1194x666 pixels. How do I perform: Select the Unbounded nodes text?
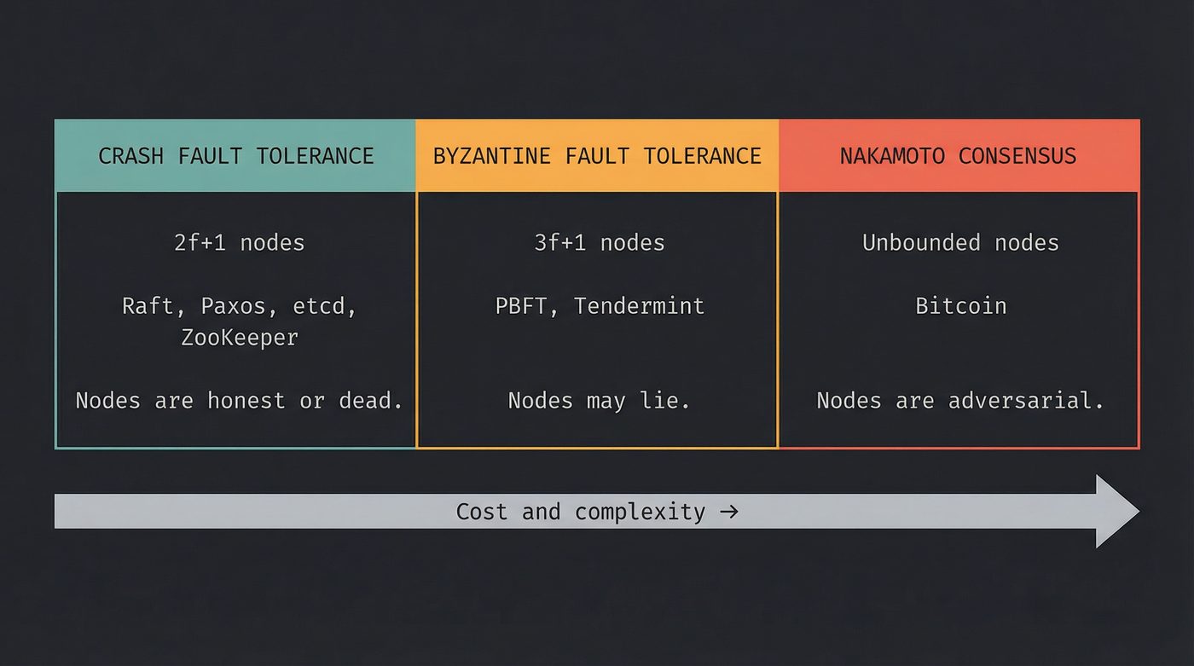coord(960,242)
